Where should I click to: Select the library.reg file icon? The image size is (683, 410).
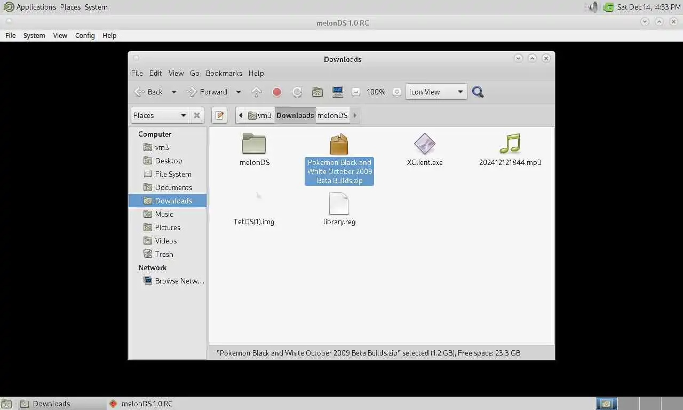(x=339, y=203)
